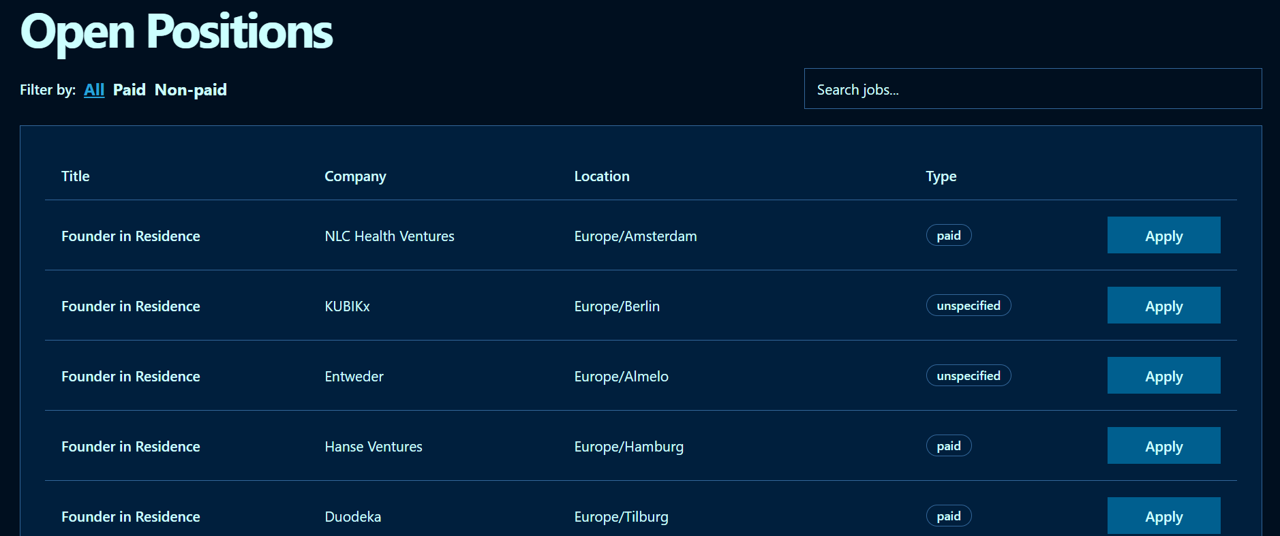
Task: Apply to Duodeka position
Action: pos(1163,516)
